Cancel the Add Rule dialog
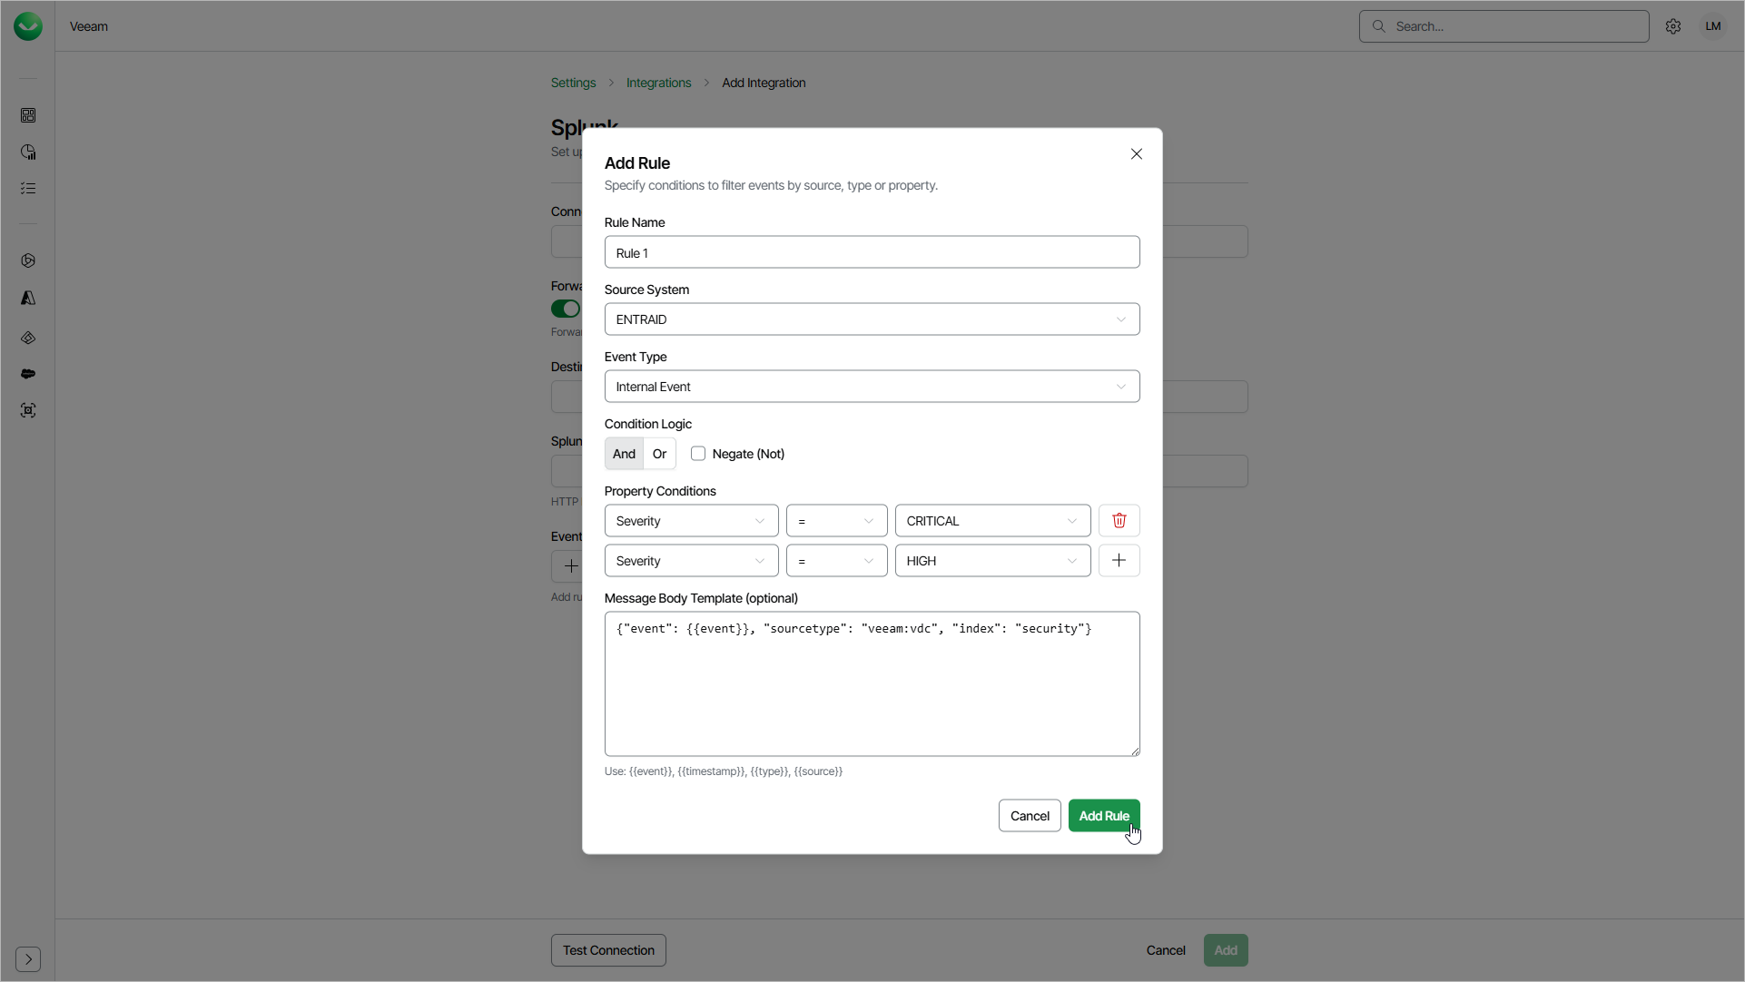Viewport: 1745px width, 982px height. 1030,816
